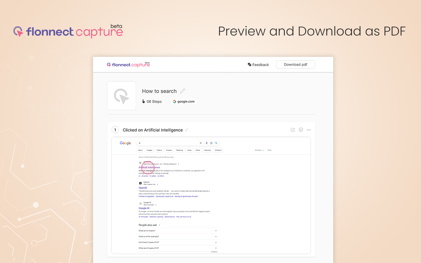Click the Google AI favicon icon
This screenshot has height=263, width=421.
click(140, 203)
